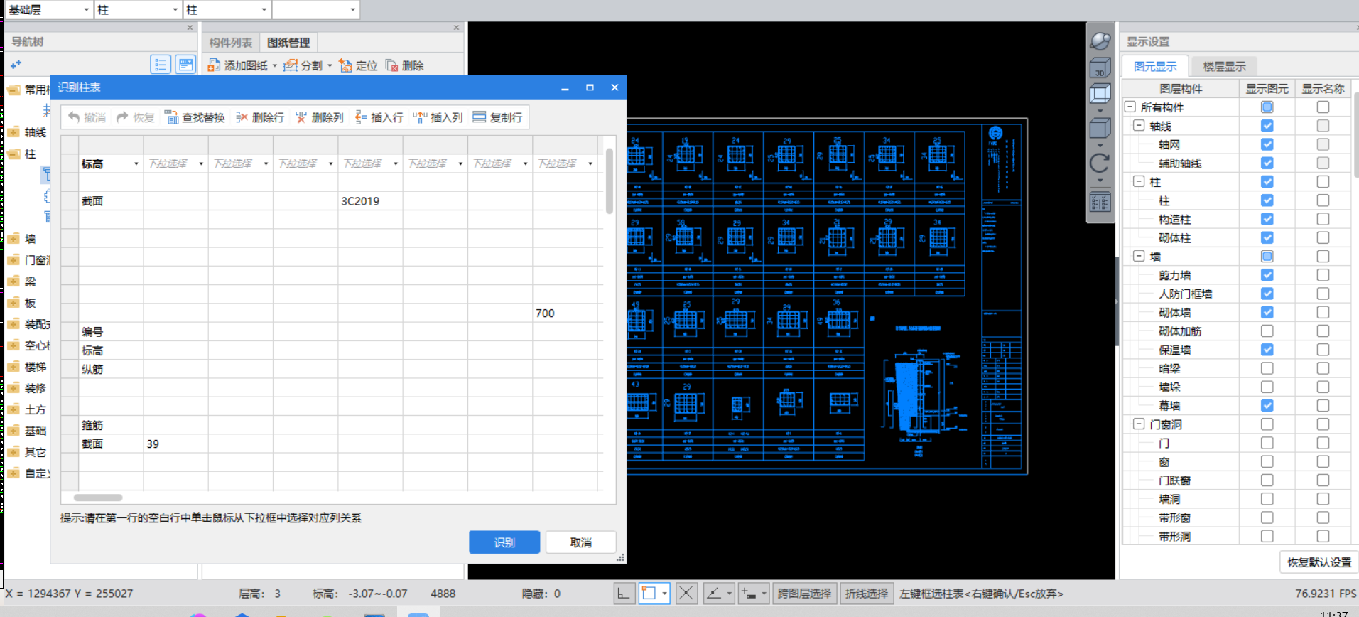The height and width of the screenshot is (617, 1359).
Task: Collapse the 墙 tree node in display settings
Action: click(x=1139, y=257)
